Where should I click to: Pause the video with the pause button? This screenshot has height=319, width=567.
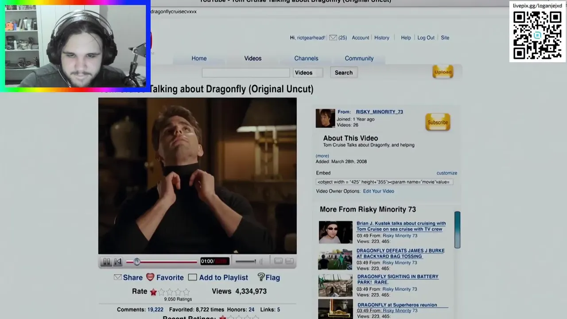[x=106, y=262]
